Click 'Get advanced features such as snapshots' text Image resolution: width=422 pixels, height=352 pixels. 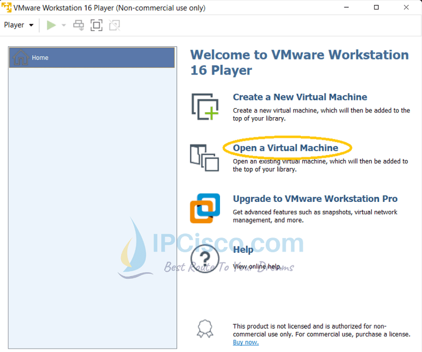tap(315, 216)
